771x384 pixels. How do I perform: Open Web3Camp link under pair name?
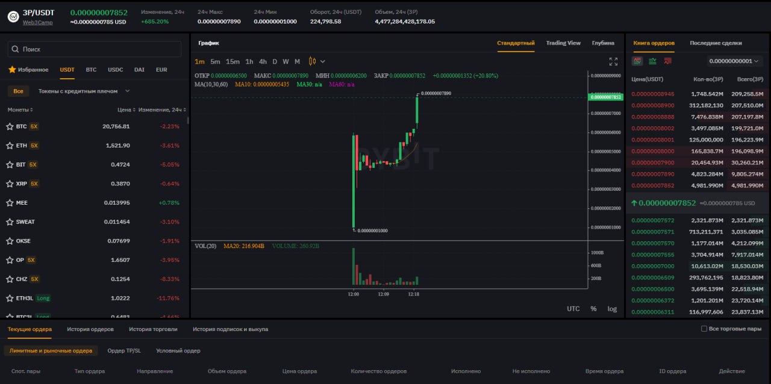37,22
